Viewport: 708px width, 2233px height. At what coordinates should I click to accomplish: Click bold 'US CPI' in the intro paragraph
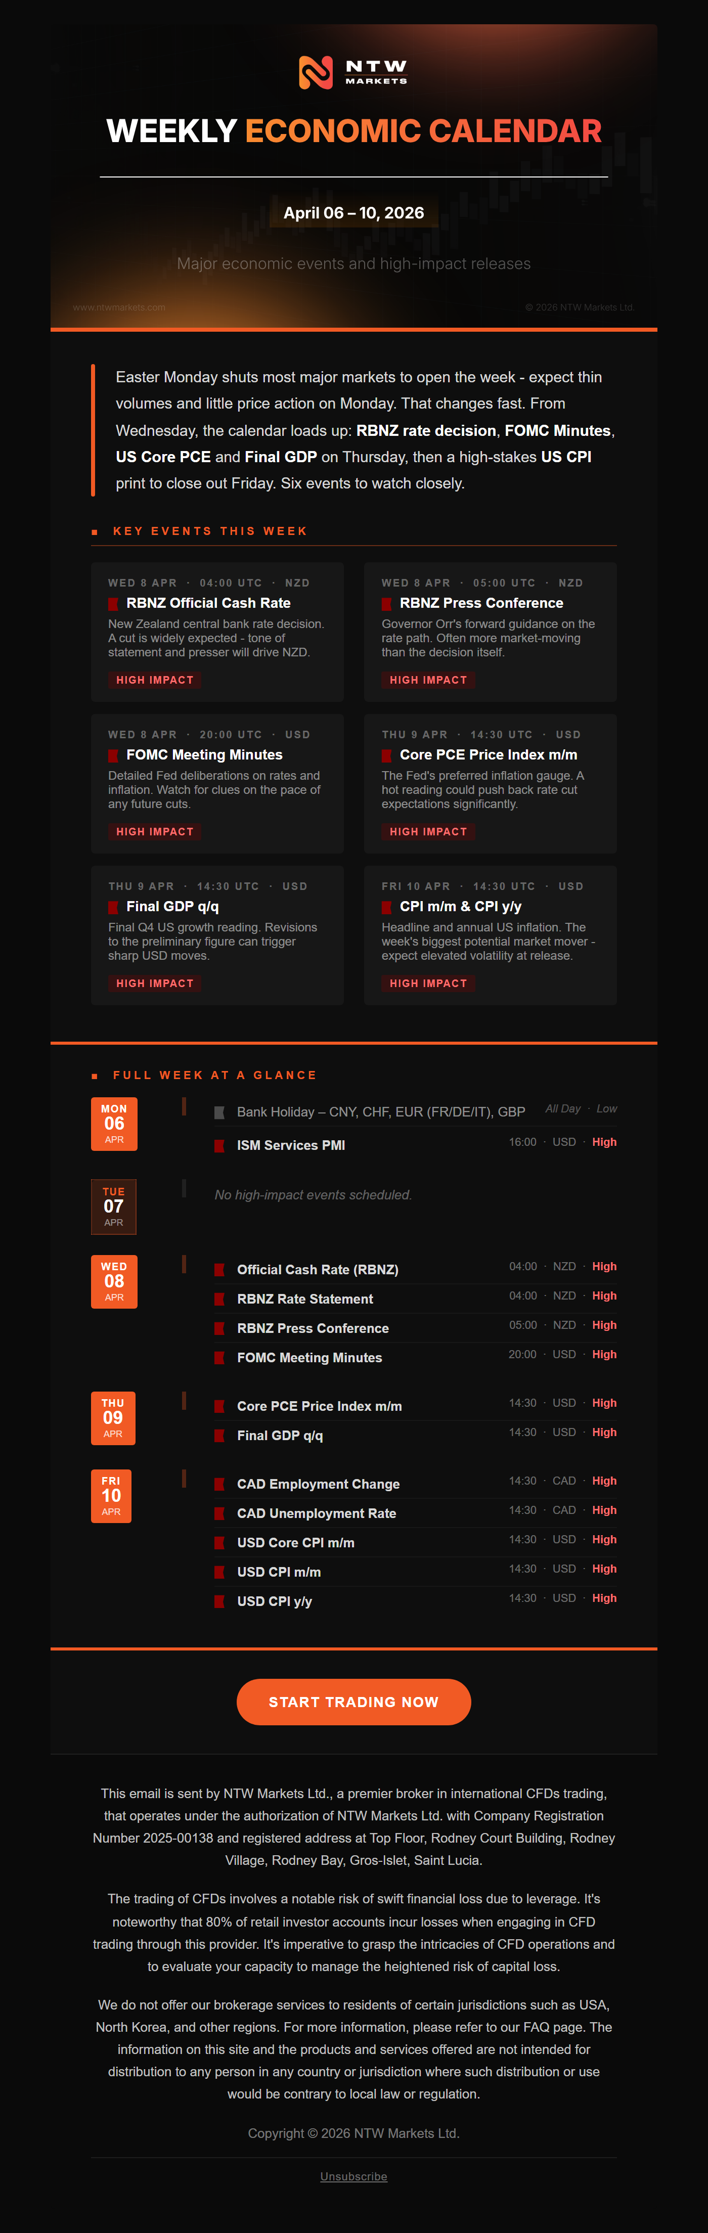pos(566,458)
